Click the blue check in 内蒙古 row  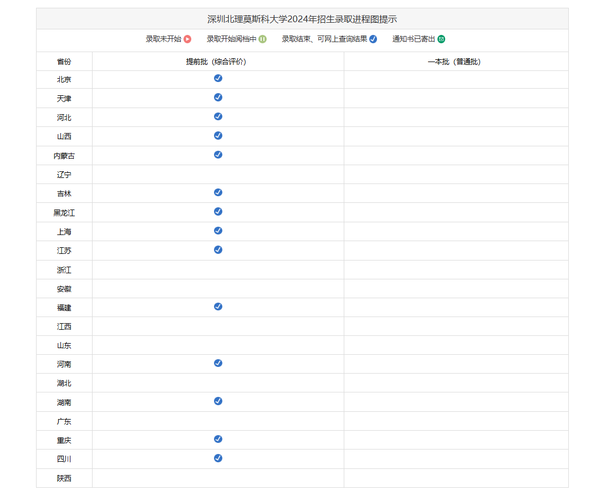pos(218,155)
